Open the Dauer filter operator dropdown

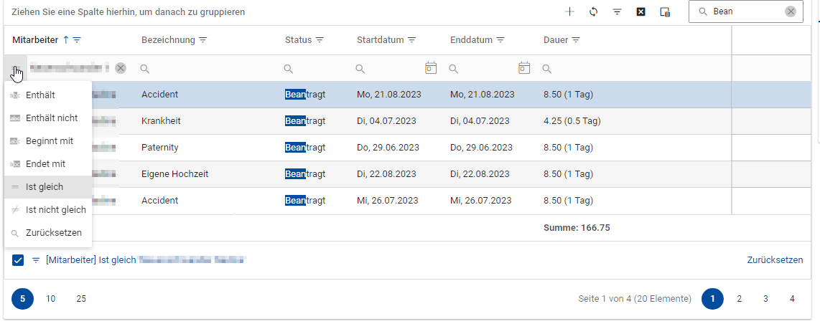click(x=547, y=69)
